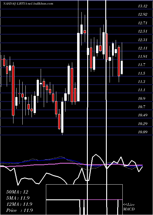This screenshot has width=153, height=215.
Task: Click the 10.29 price axis label
Action: 143,124
